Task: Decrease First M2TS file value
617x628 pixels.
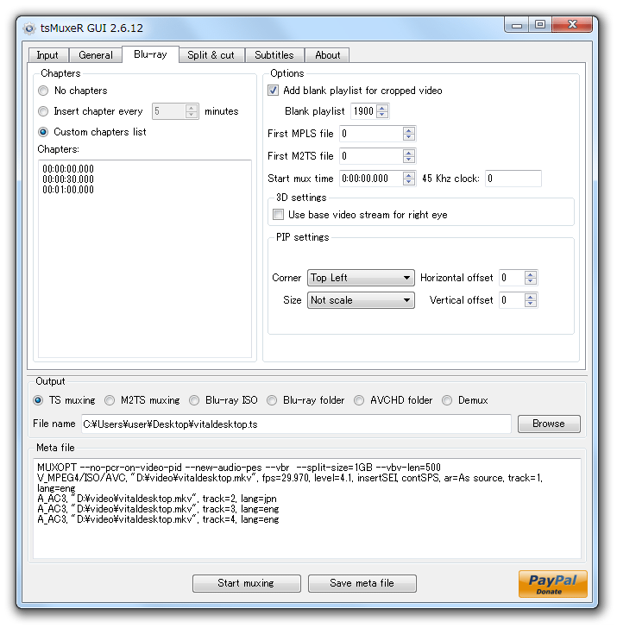Action: [x=409, y=160]
